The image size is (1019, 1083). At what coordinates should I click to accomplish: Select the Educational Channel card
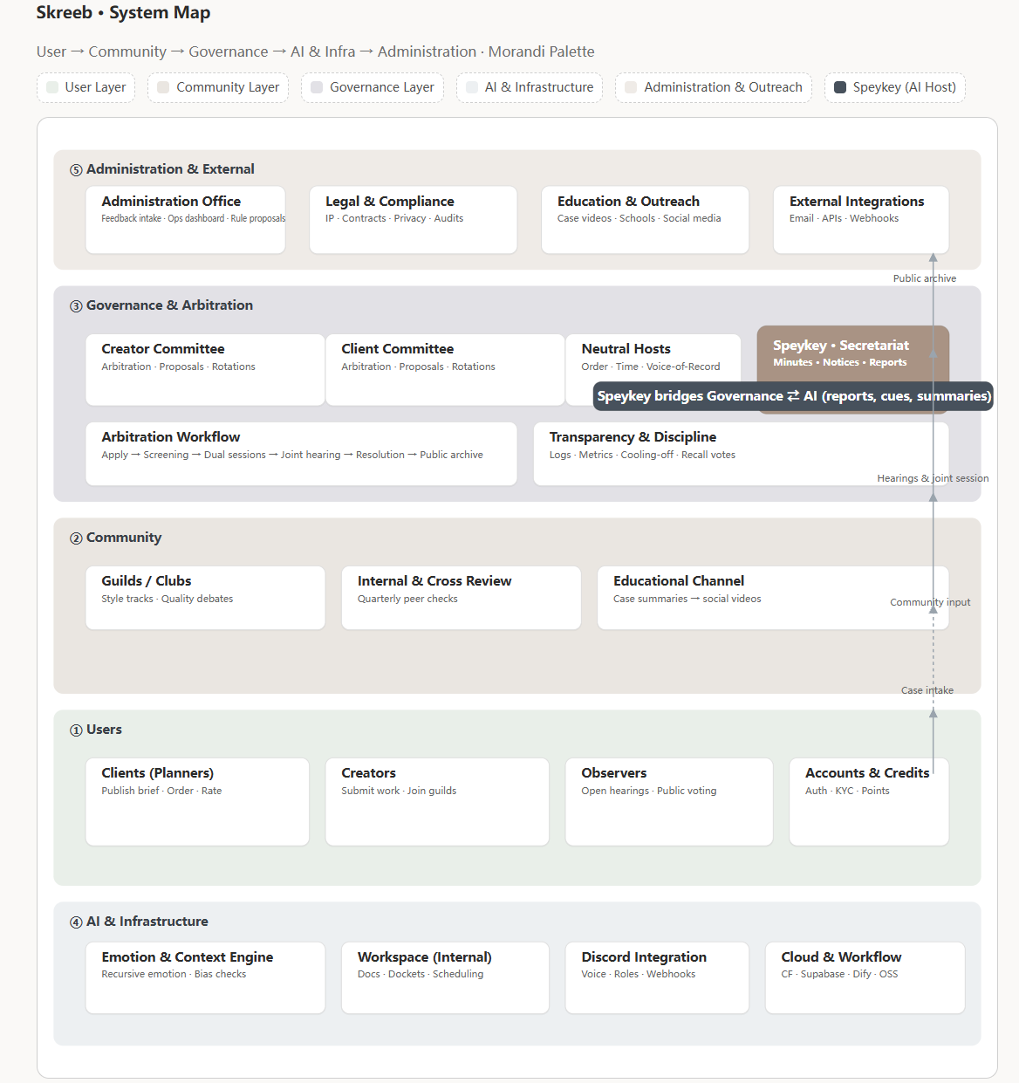point(773,598)
